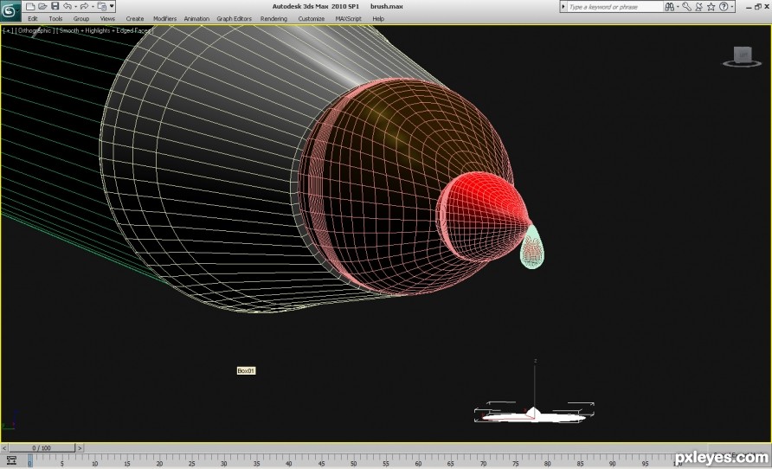
Task: Open the MAXScript menu
Action: 348,19
